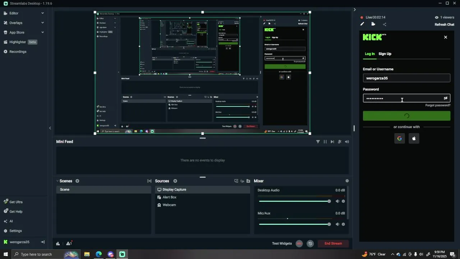The image size is (460, 259).
Task: Click the logout icon beside werogarza35
Action: [42, 242]
